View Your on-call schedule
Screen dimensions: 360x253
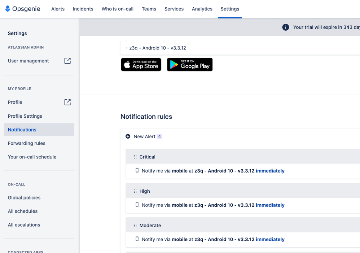[x=32, y=157]
